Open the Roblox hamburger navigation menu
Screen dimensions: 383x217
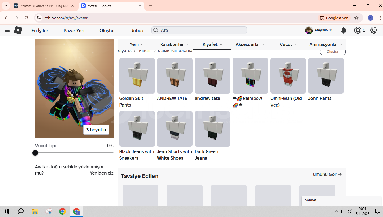coord(7,30)
